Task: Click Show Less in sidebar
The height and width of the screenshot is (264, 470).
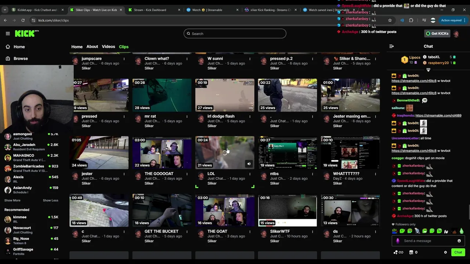Action: 50,200
